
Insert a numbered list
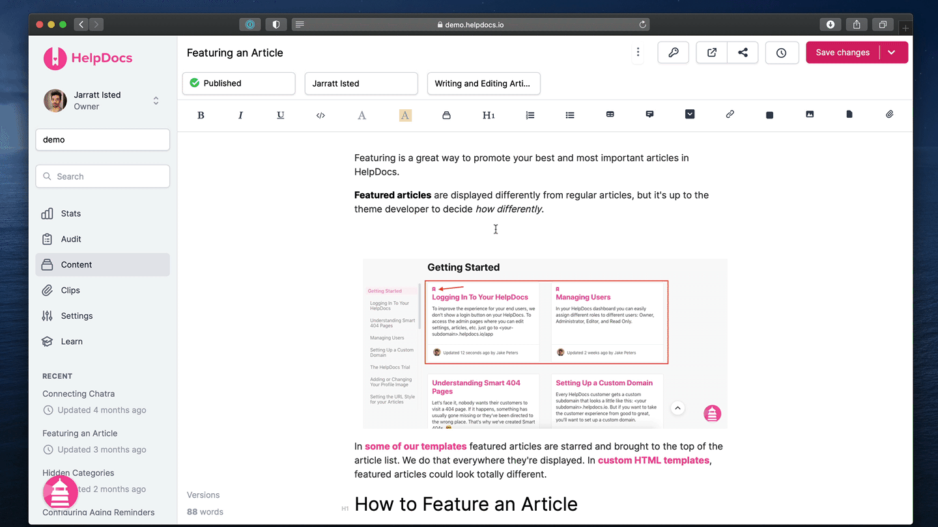530,115
